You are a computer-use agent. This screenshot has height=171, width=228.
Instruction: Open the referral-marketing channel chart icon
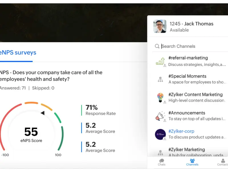pos(160,61)
